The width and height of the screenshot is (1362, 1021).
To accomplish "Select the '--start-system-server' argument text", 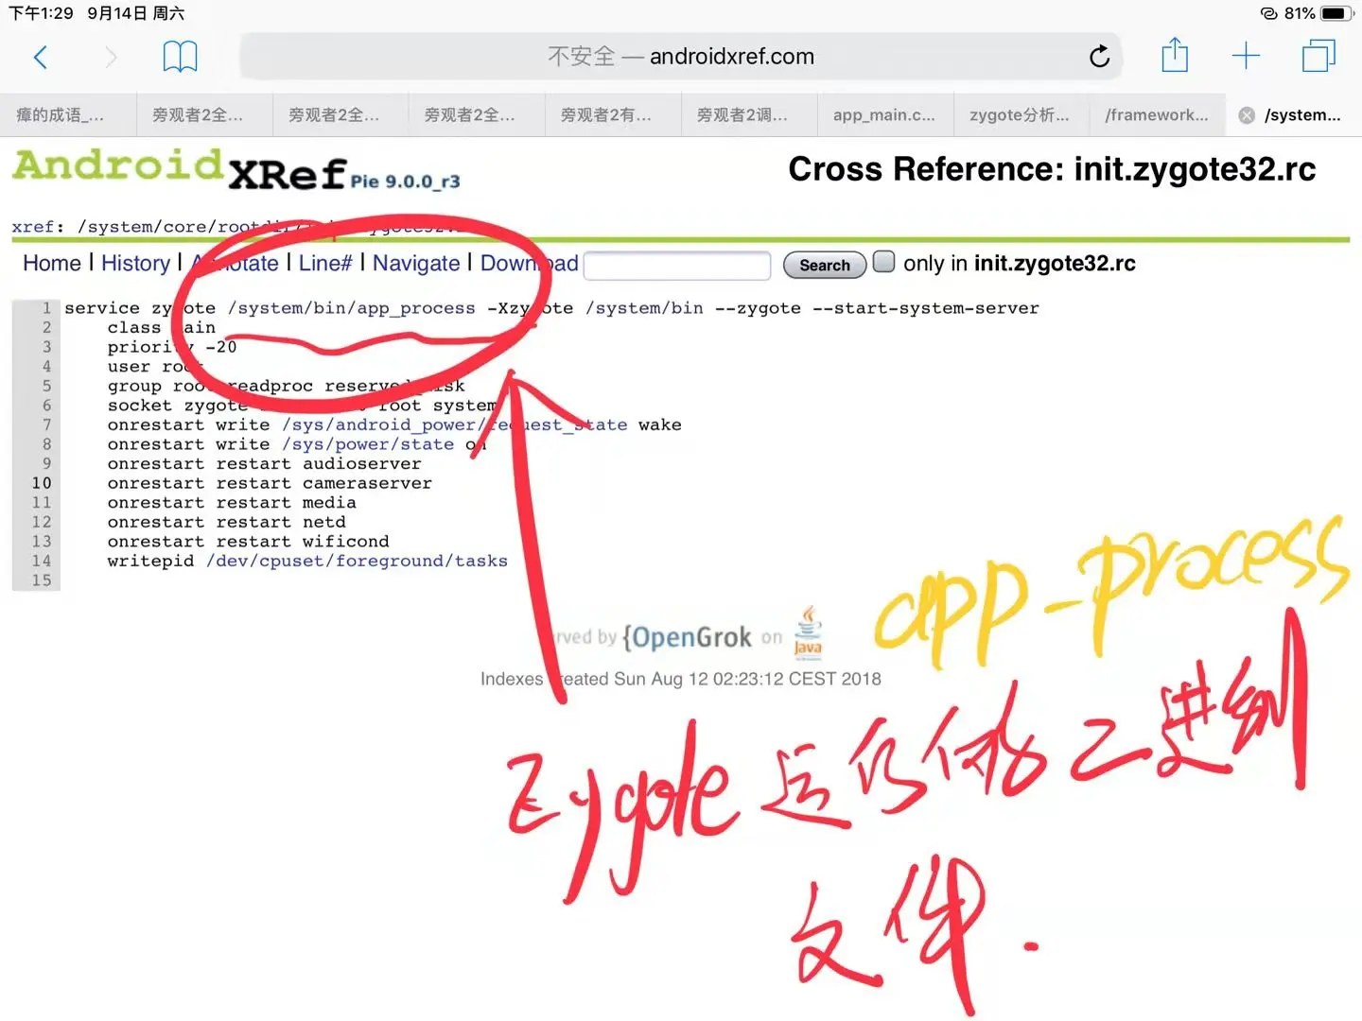I will (925, 308).
